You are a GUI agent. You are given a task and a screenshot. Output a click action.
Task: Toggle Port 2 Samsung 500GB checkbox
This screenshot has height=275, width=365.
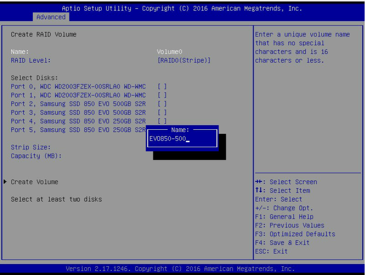click(162, 104)
